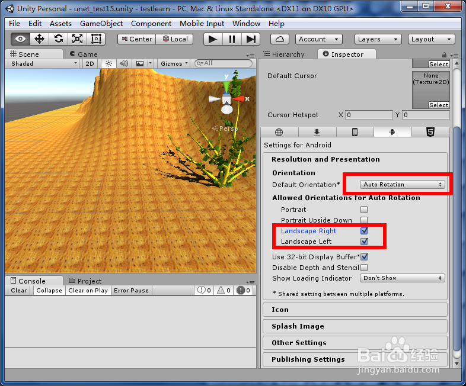466x386 pixels.
Task: Enable Portrait Upside Down checkbox
Action: tap(364, 220)
